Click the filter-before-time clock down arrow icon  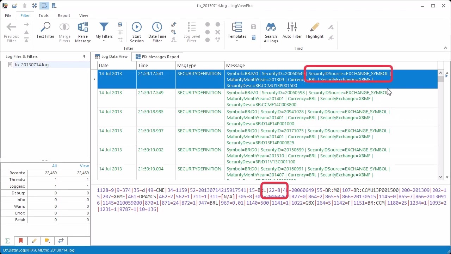point(174,32)
